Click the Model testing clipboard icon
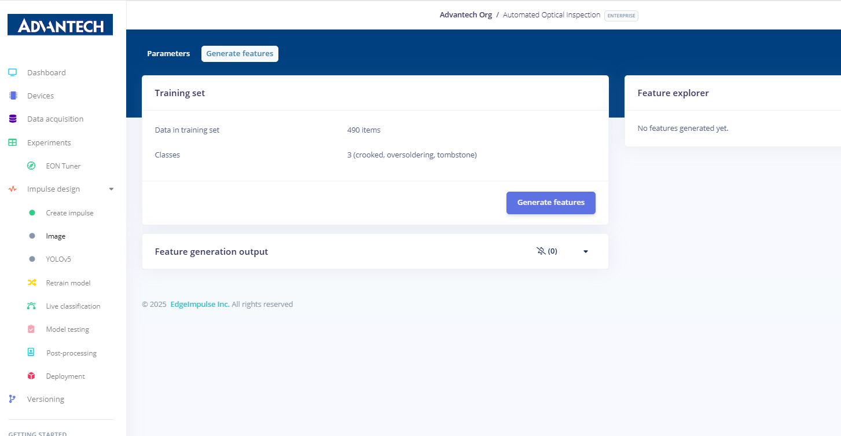Image resolution: width=841 pixels, height=436 pixels. (31, 329)
